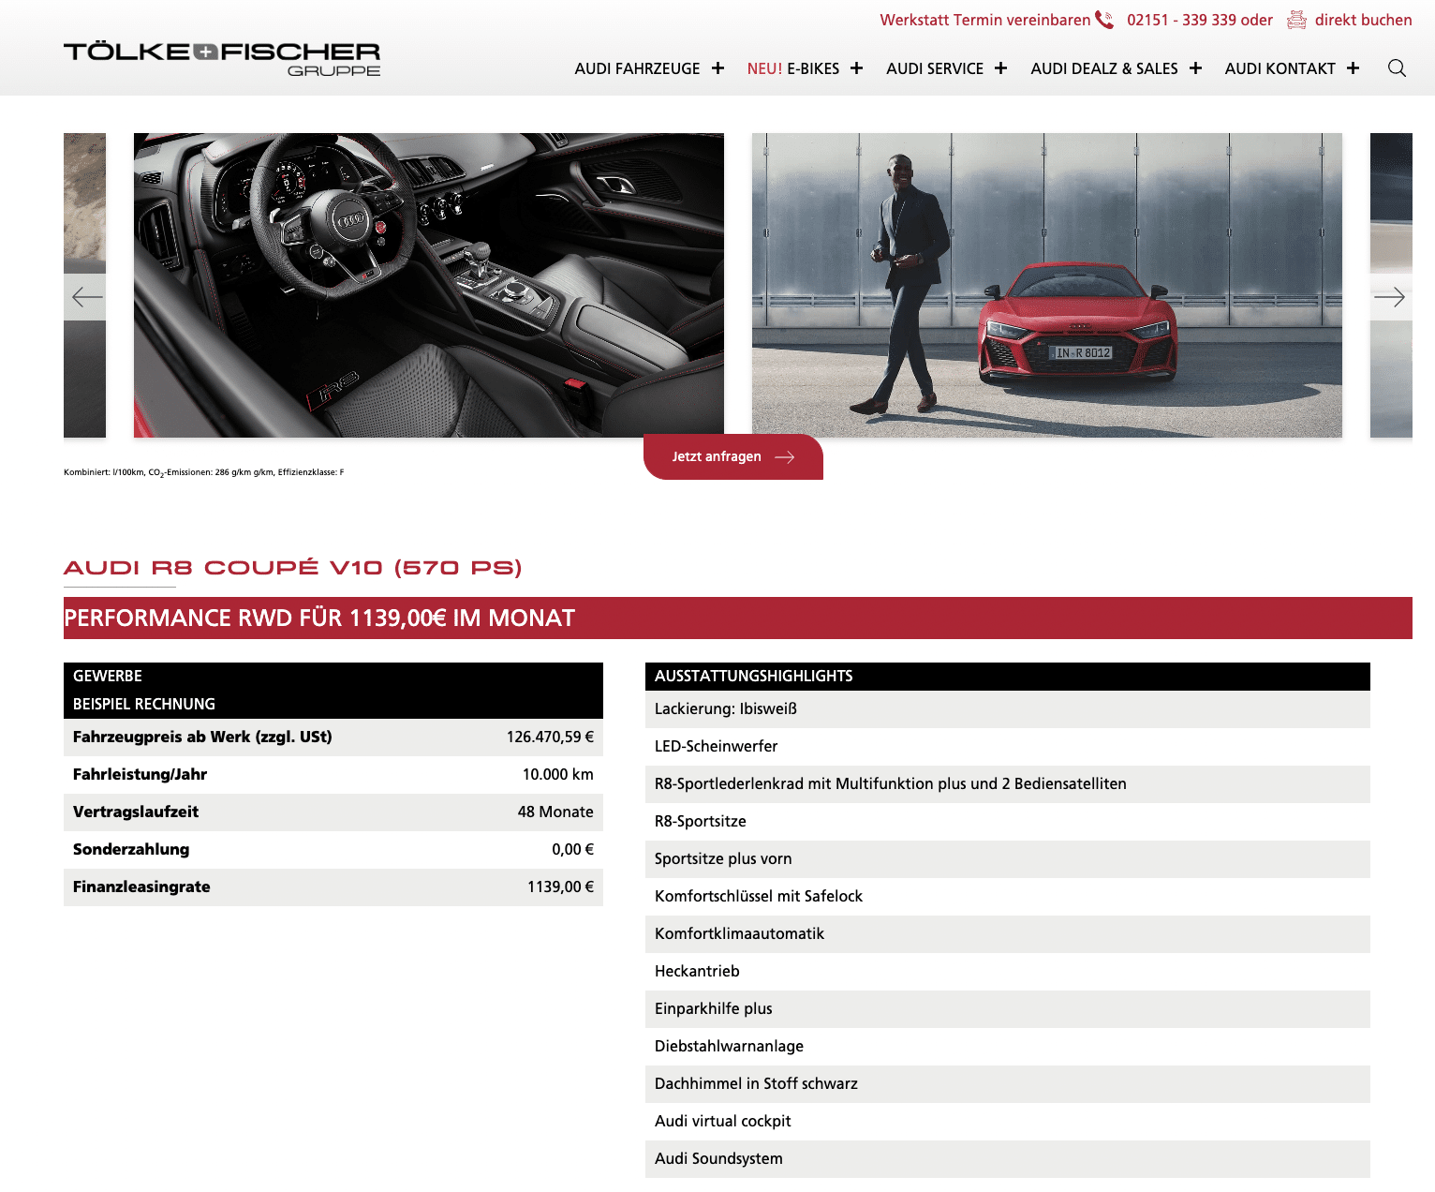
Task: Expand the E-Bikes menu plus icon
Action: point(856,68)
